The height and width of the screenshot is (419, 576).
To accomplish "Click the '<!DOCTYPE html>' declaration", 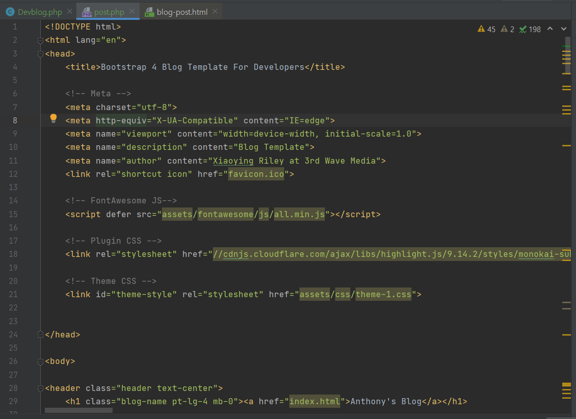I will click(83, 27).
